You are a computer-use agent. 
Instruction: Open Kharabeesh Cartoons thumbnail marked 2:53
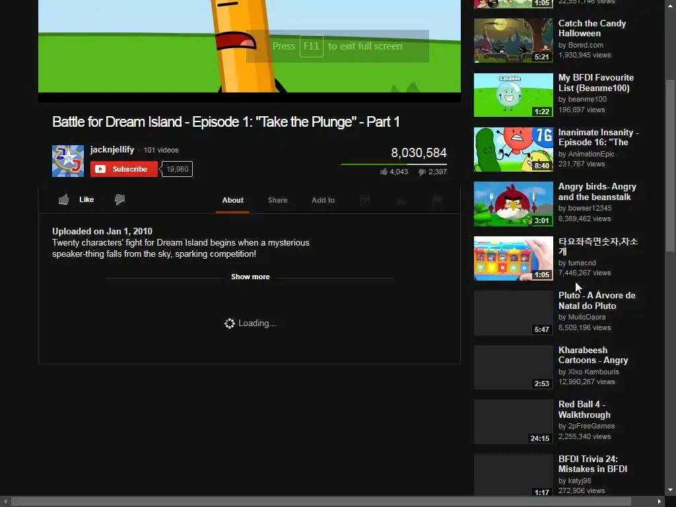514,367
